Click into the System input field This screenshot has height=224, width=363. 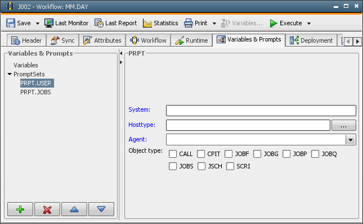(x=261, y=111)
